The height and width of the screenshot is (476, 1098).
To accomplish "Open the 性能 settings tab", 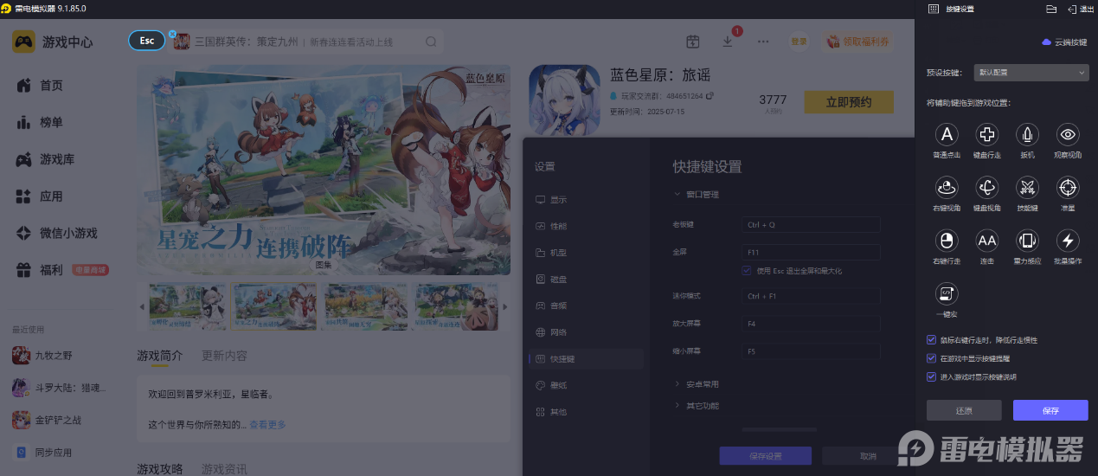I will pos(586,226).
